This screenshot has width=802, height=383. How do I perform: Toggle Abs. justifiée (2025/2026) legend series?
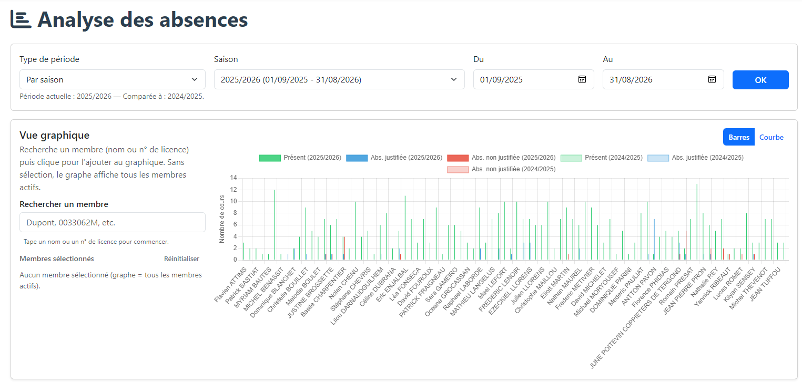[394, 158]
